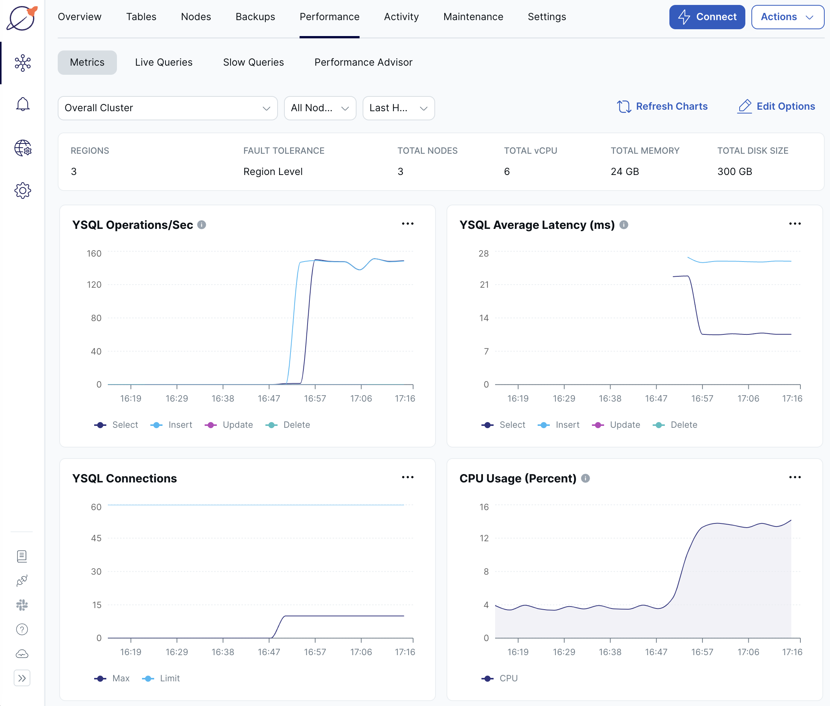Open the documentation icon at bottom sidebar
This screenshot has height=706, width=830.
pyautogui.click(x=22, y=556)
